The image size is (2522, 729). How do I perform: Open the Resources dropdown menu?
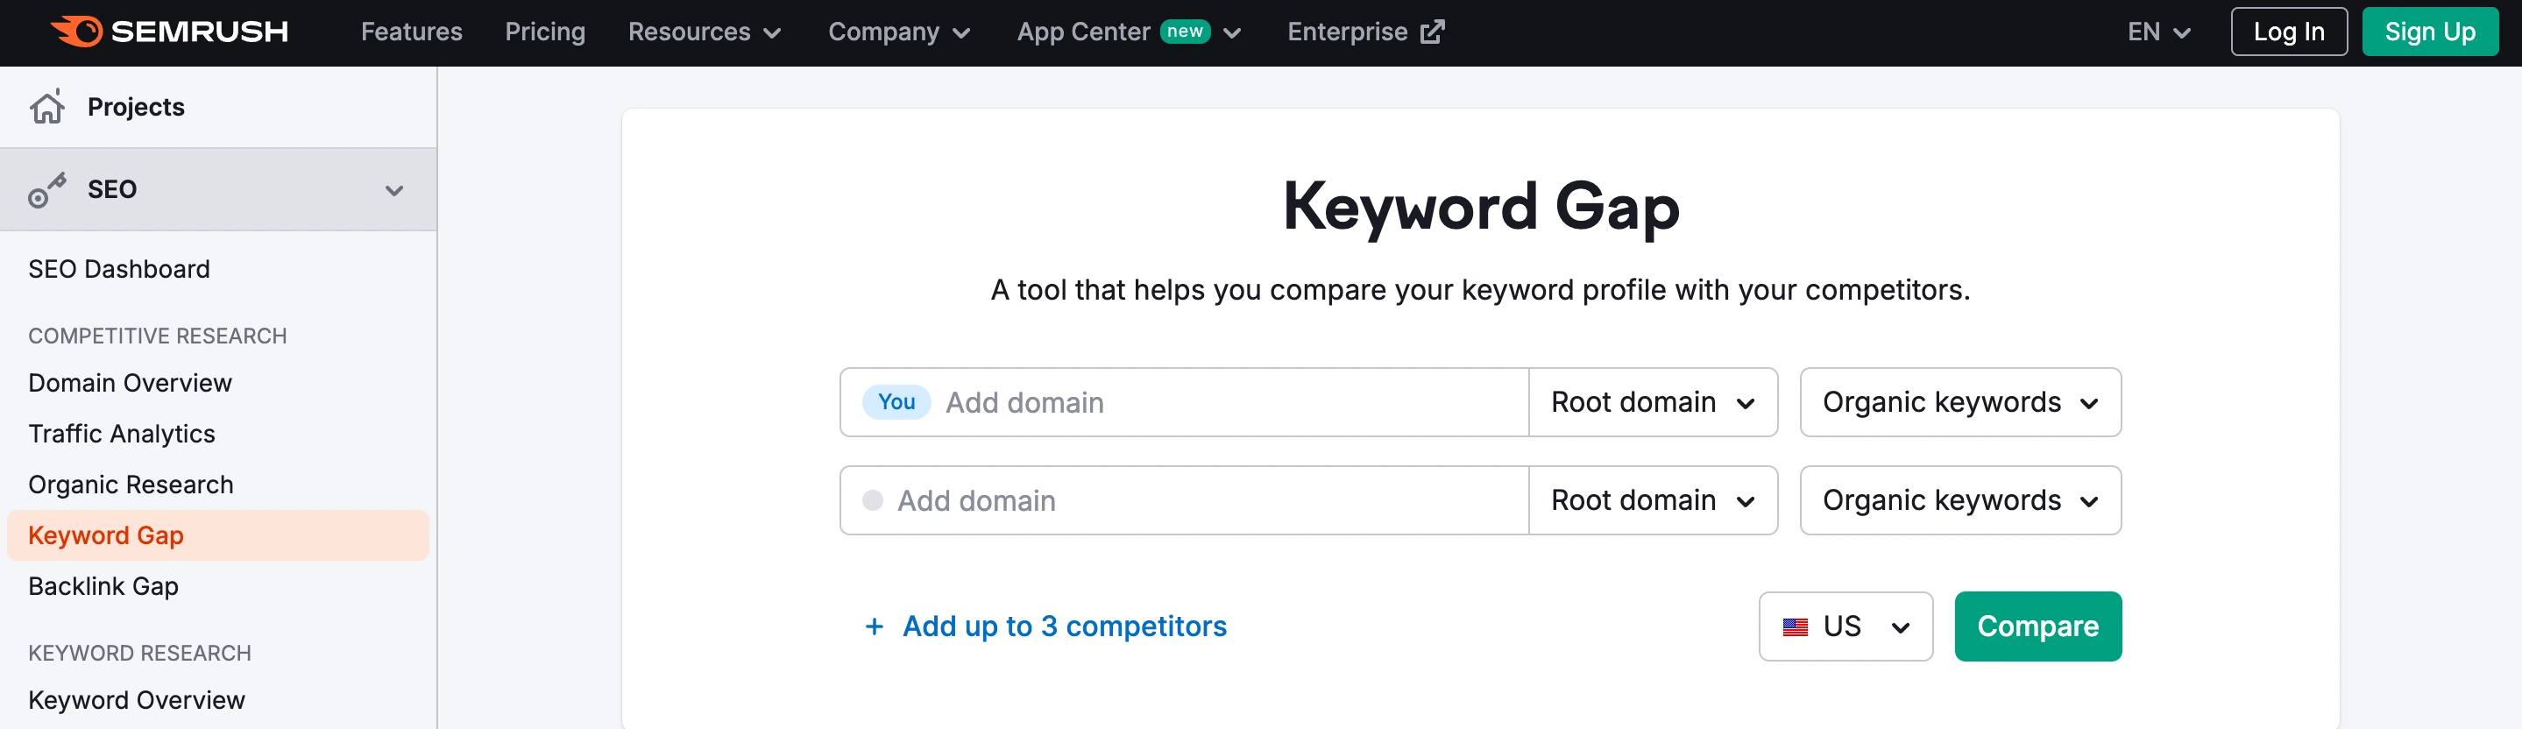pyautogui.click(x=704, y=32)
